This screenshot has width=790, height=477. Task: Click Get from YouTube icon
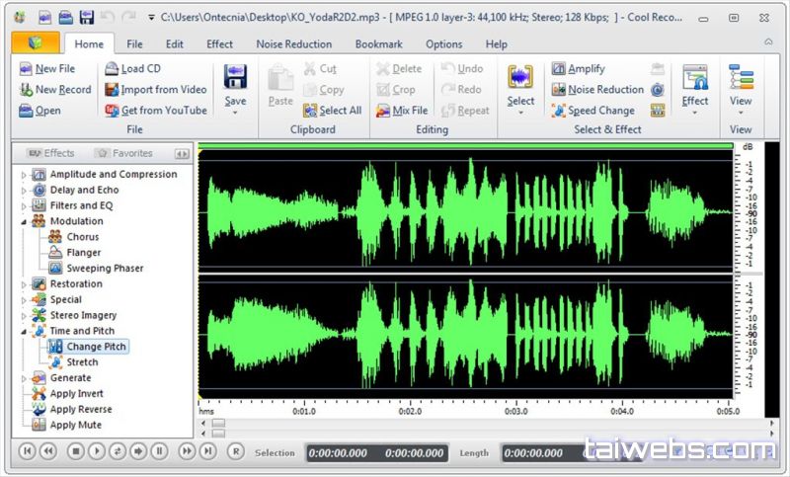coord(111,111)
